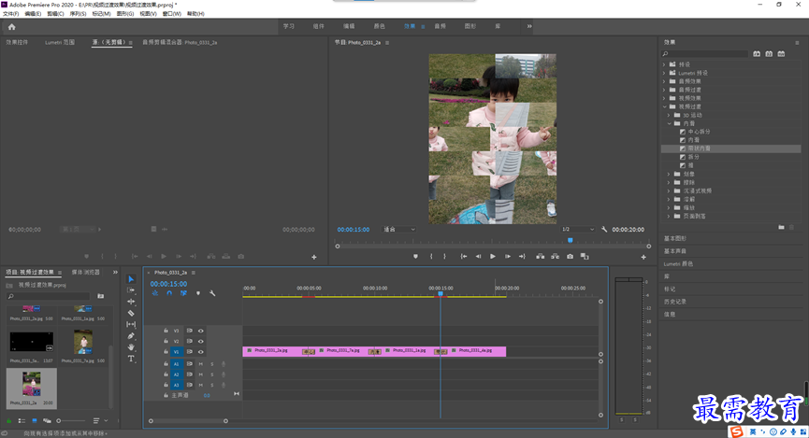Viewport: 809px width, 438px height.
Task: Select the Hand tool
Action: pos(131,346)
